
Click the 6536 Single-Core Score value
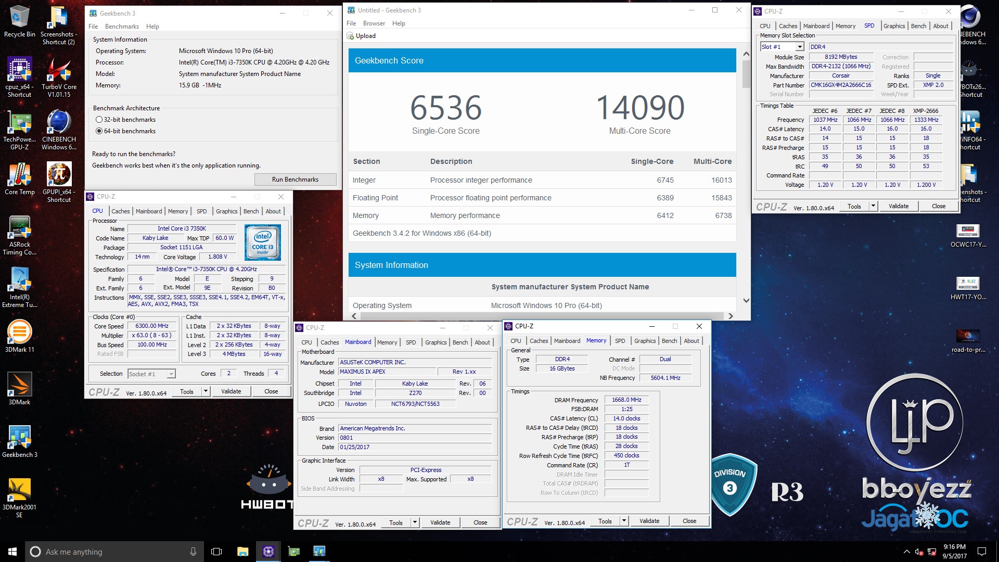click(x=445, y=108)
